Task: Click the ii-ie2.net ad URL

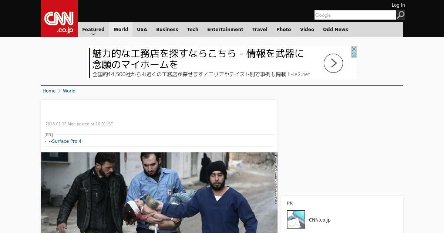Action: pos(299,74)
